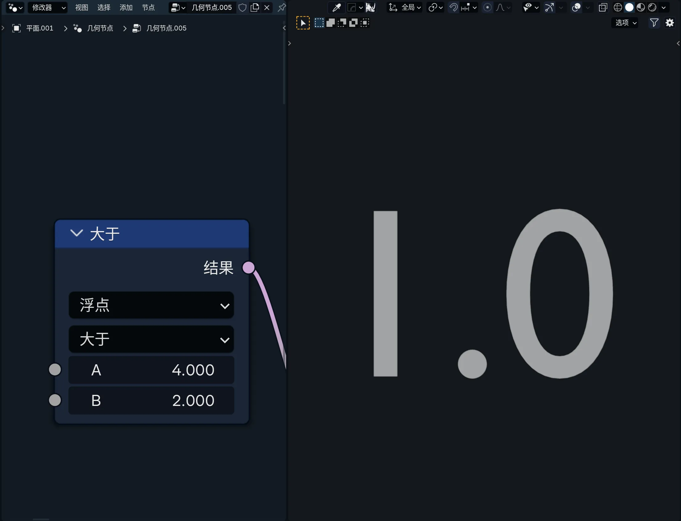Switch to material preview shading
This screenshot has height=521, width=681.
pos(641,7)
